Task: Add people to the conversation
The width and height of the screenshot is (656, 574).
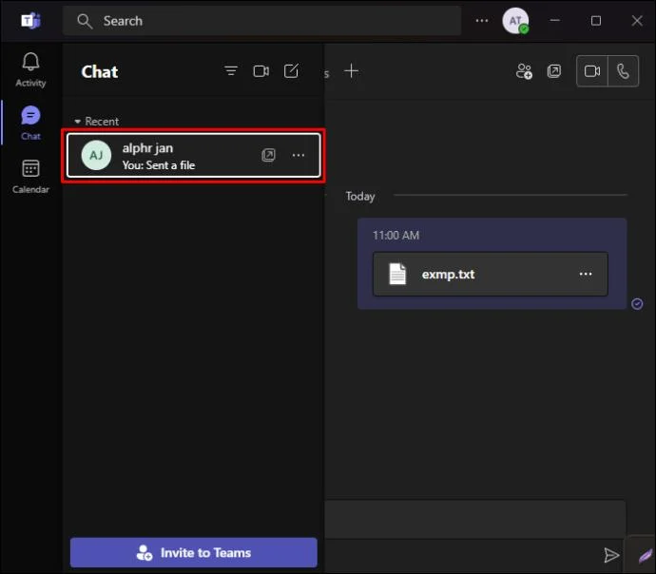Action: [x=524, y=71]
